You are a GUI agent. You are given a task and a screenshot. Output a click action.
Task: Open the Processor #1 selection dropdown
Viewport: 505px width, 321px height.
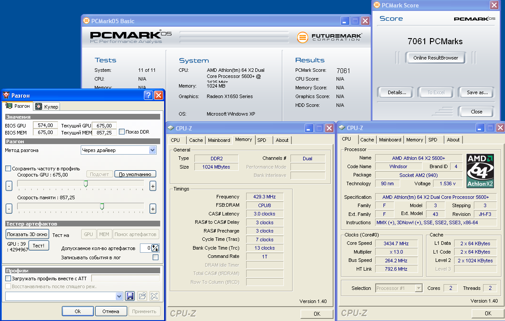coord(419,288)
